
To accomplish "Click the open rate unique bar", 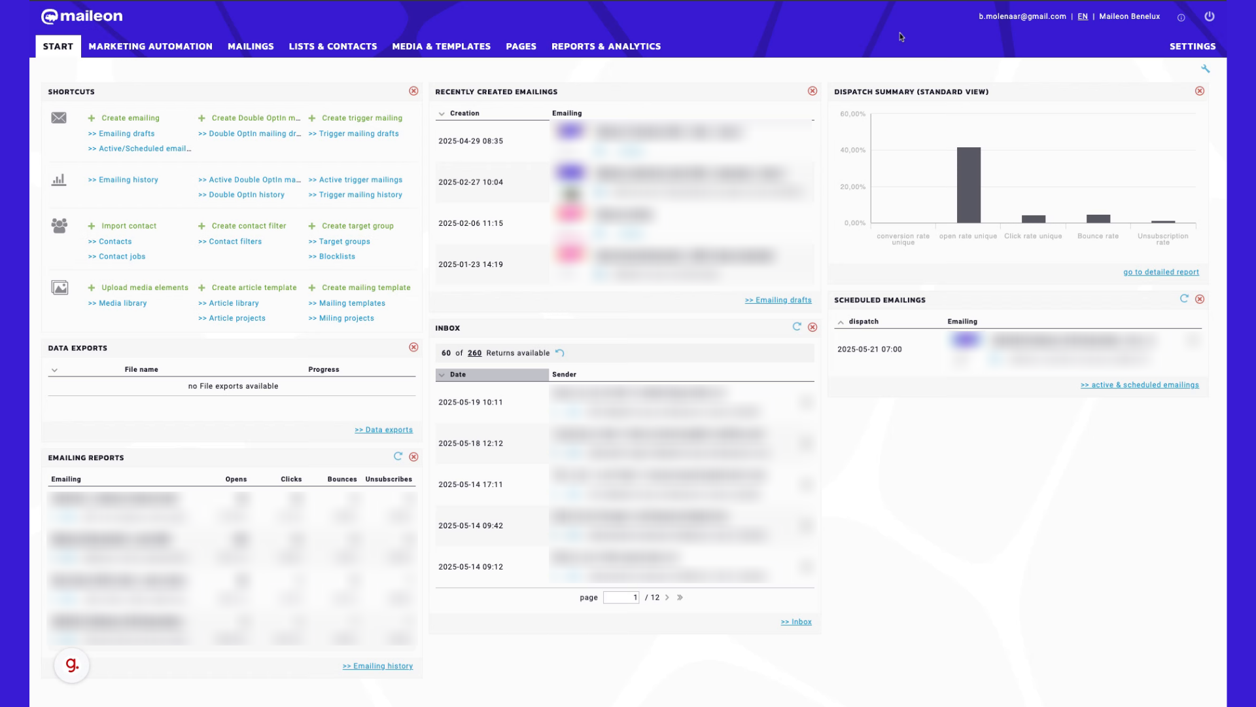I will coord(968,185).
